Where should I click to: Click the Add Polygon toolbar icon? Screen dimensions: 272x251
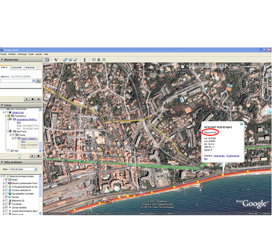pos(65,60)
